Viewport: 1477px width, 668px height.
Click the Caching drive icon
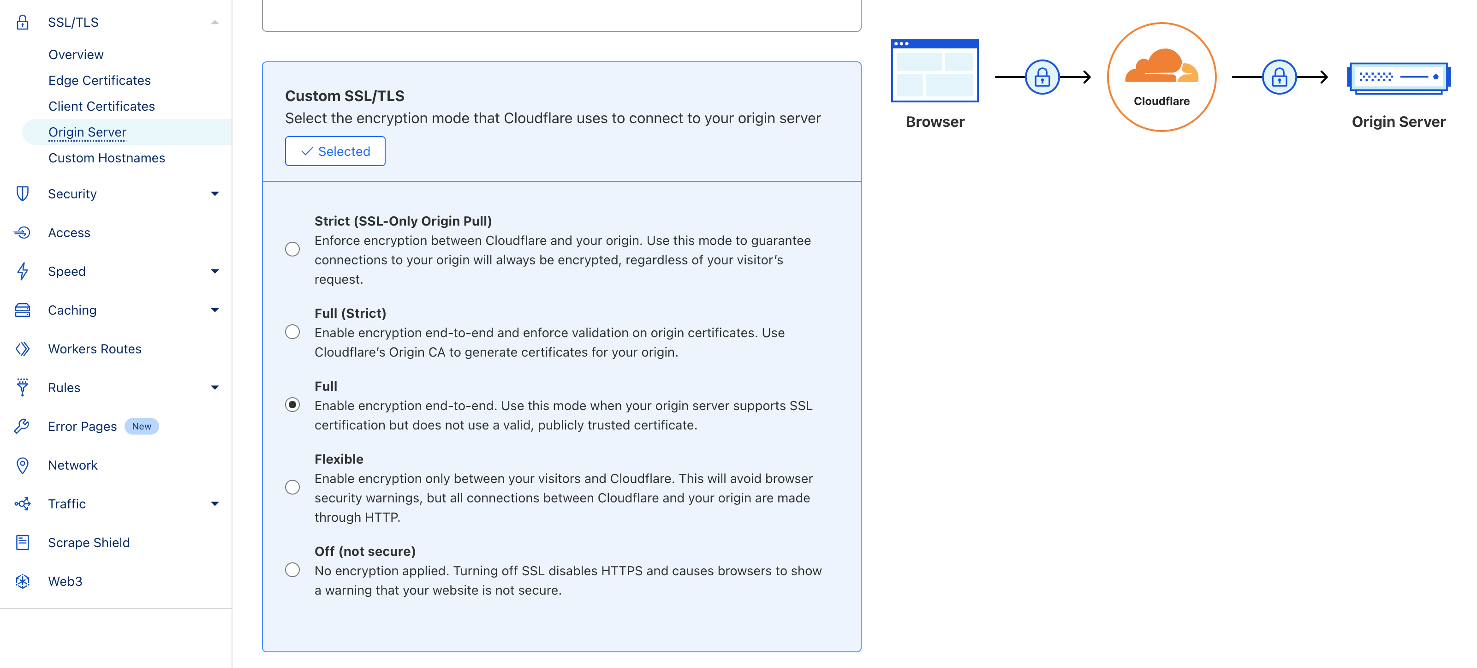tap(22, 310)
